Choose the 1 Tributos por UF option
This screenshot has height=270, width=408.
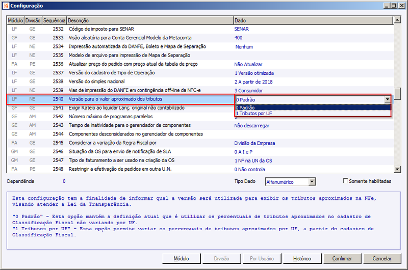(x=313, y=113)
